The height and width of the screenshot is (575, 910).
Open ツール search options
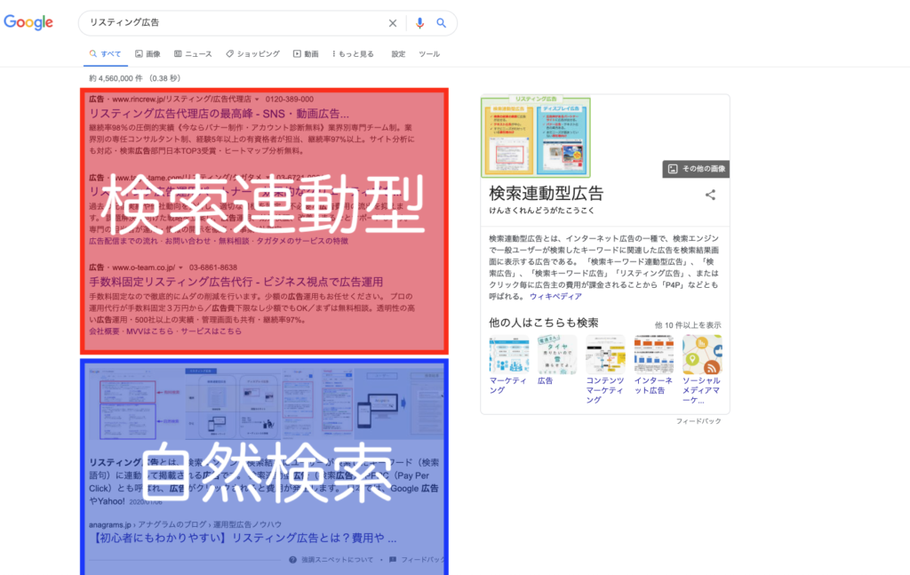(429, 54)
